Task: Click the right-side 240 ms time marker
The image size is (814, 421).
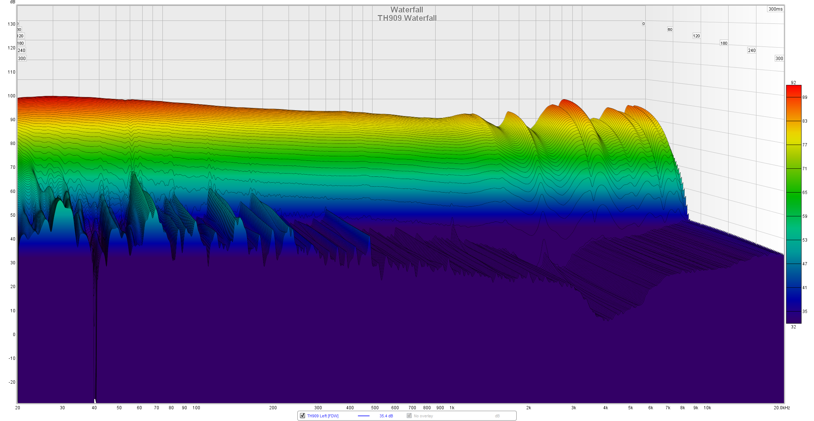Action: click(x=752, y=51)
